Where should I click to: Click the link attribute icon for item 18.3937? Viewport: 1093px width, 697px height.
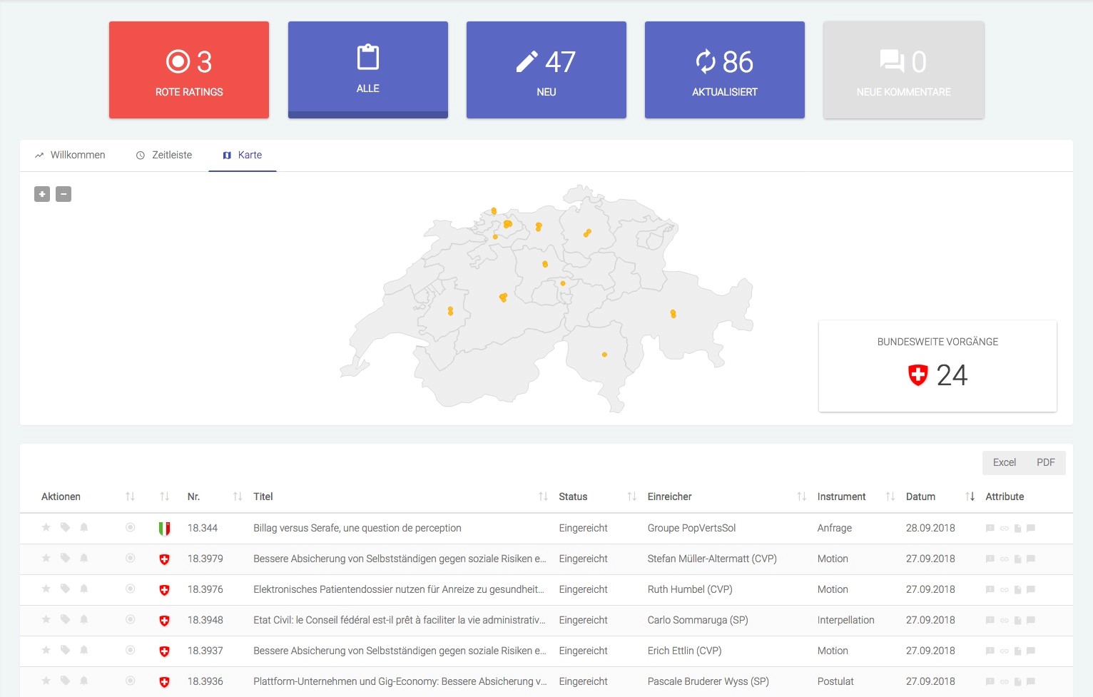1004,651
